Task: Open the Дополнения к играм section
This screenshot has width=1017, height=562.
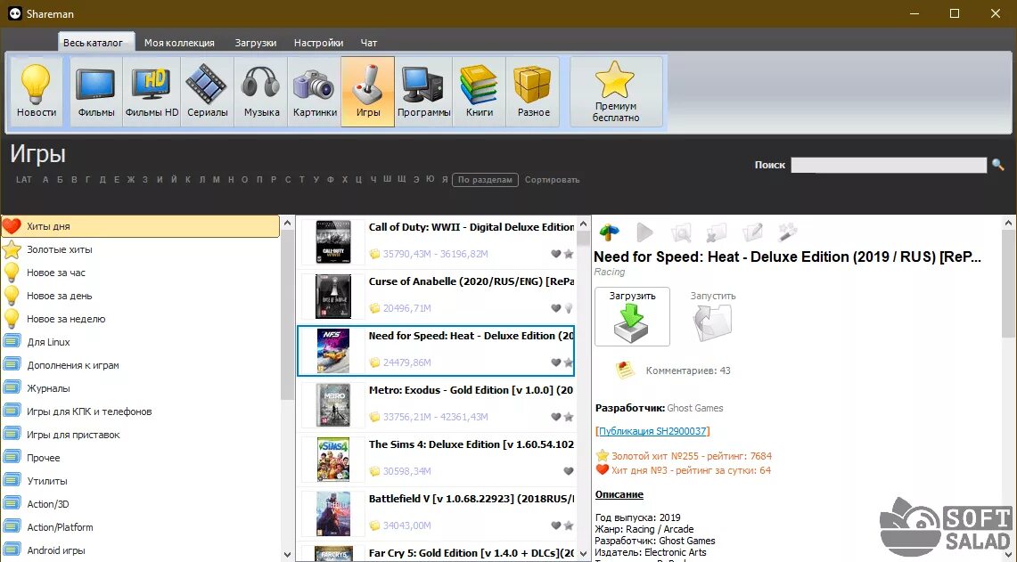Action: (x=140, y=365)
